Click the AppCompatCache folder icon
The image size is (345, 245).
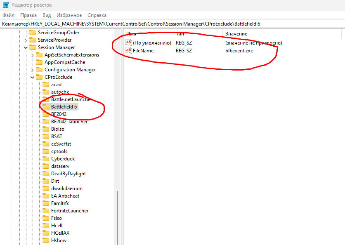point(39,62)
